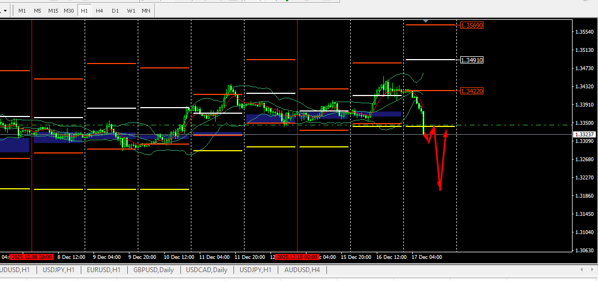The image size is (598, 281).
Task: Switch chart to the M5 timeframe
Action: tap(38, 10)
